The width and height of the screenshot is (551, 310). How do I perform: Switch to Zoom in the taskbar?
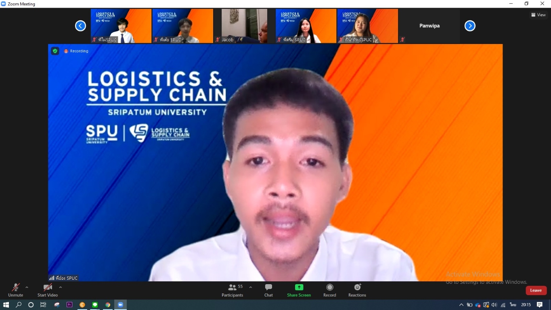pyautogui.click(x=120, y=305)
